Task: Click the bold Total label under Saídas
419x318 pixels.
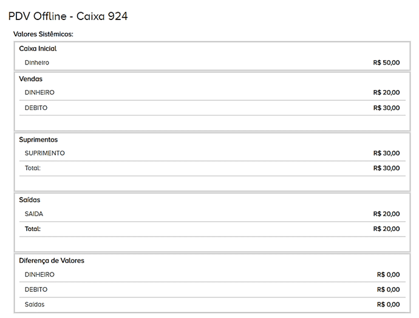Action: [x=33, y=229]
